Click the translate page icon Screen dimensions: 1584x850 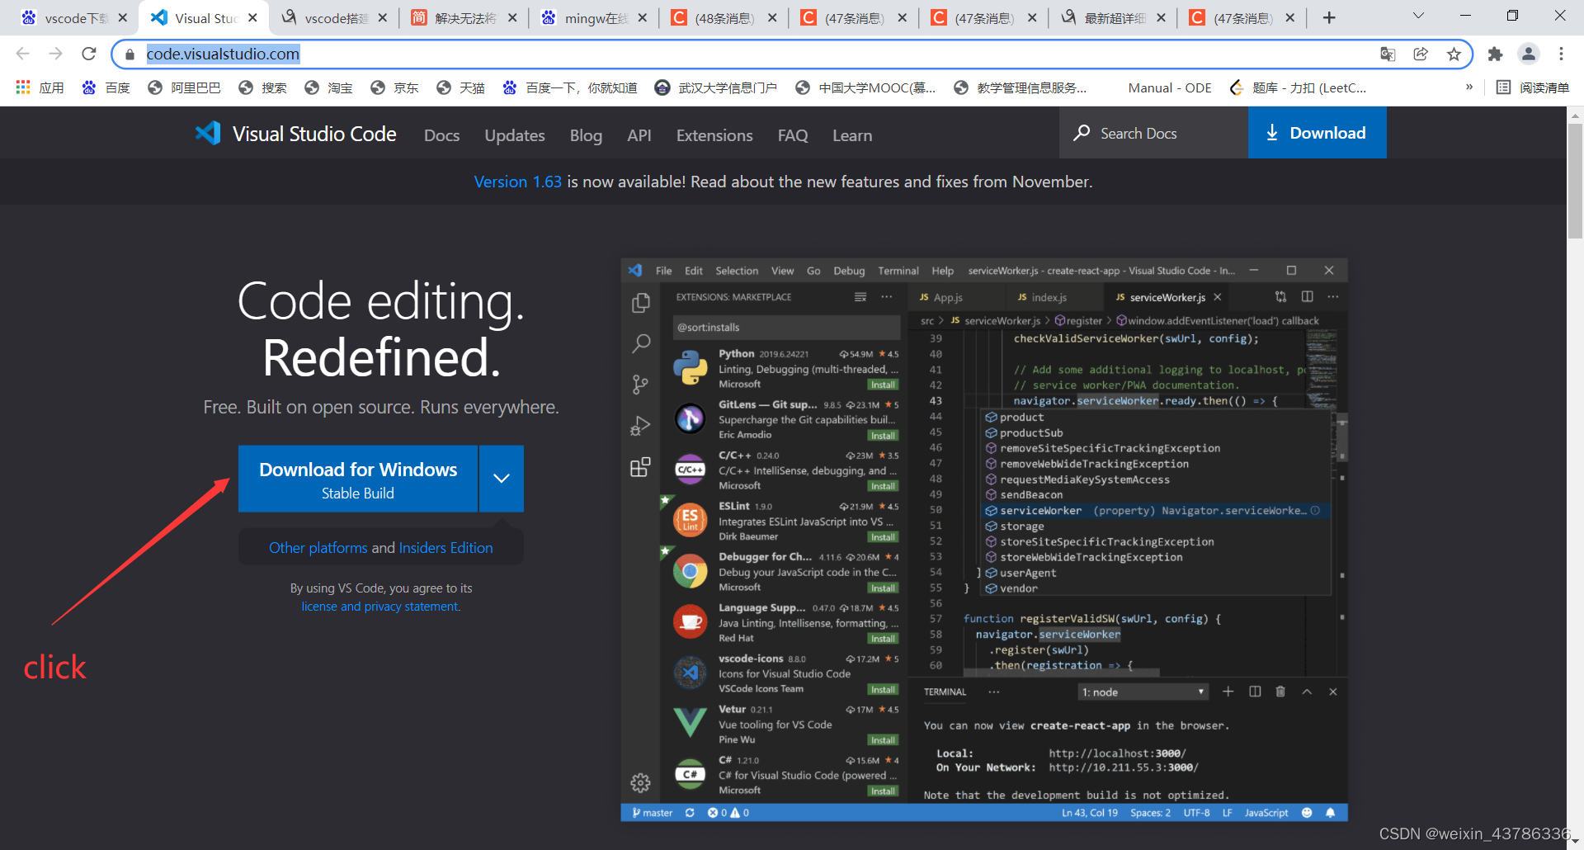click(x=1388, y=54)
